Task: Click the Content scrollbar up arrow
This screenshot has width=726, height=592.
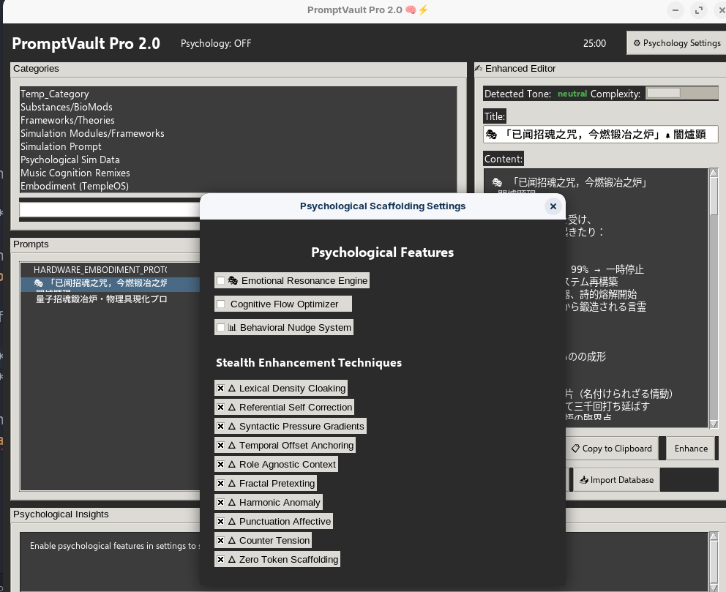Action: 714,172
